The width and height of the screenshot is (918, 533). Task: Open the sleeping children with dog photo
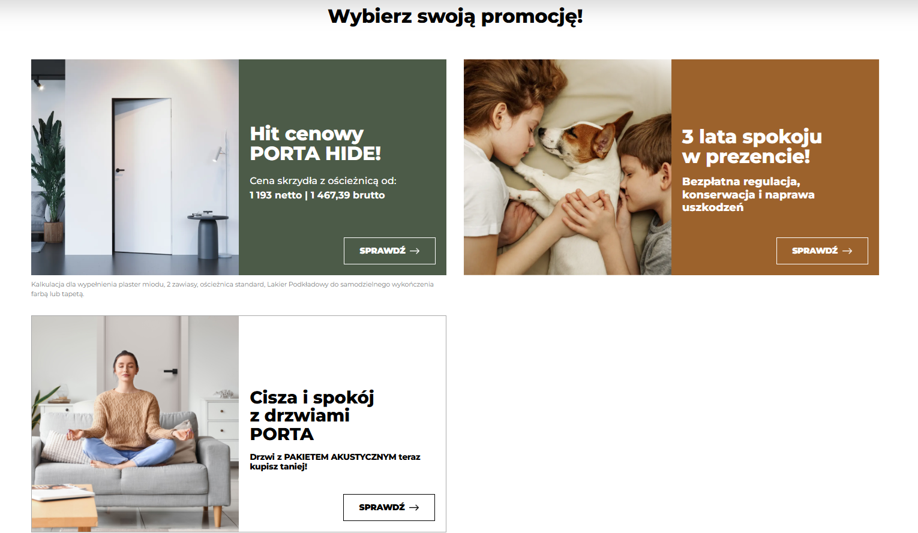tap(568, 167)
